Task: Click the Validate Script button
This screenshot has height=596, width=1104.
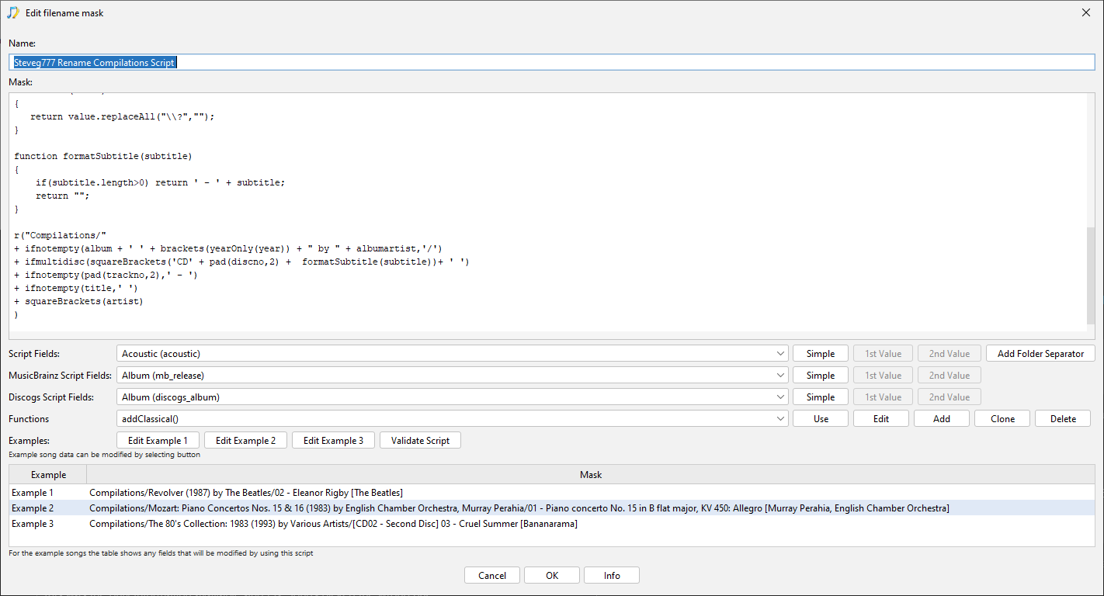Action: (420, 441)
